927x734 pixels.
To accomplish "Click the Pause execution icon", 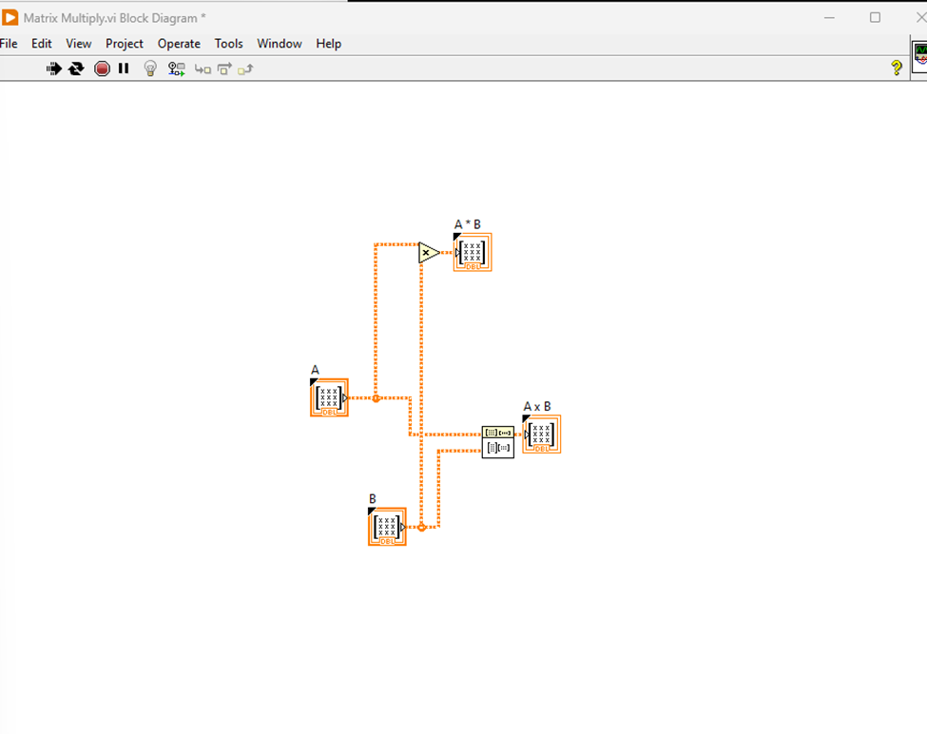I will click(124, 68).
